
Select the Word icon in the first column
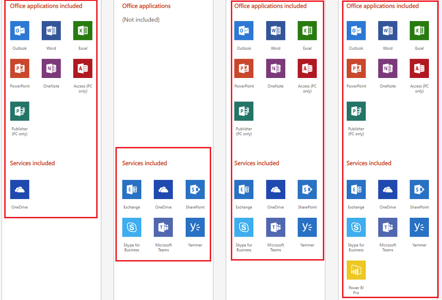(x=51, y=31)
